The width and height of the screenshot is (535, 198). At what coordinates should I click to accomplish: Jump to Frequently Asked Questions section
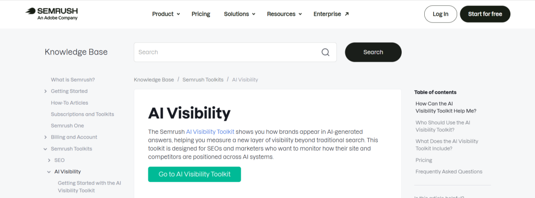coord(449,172)
